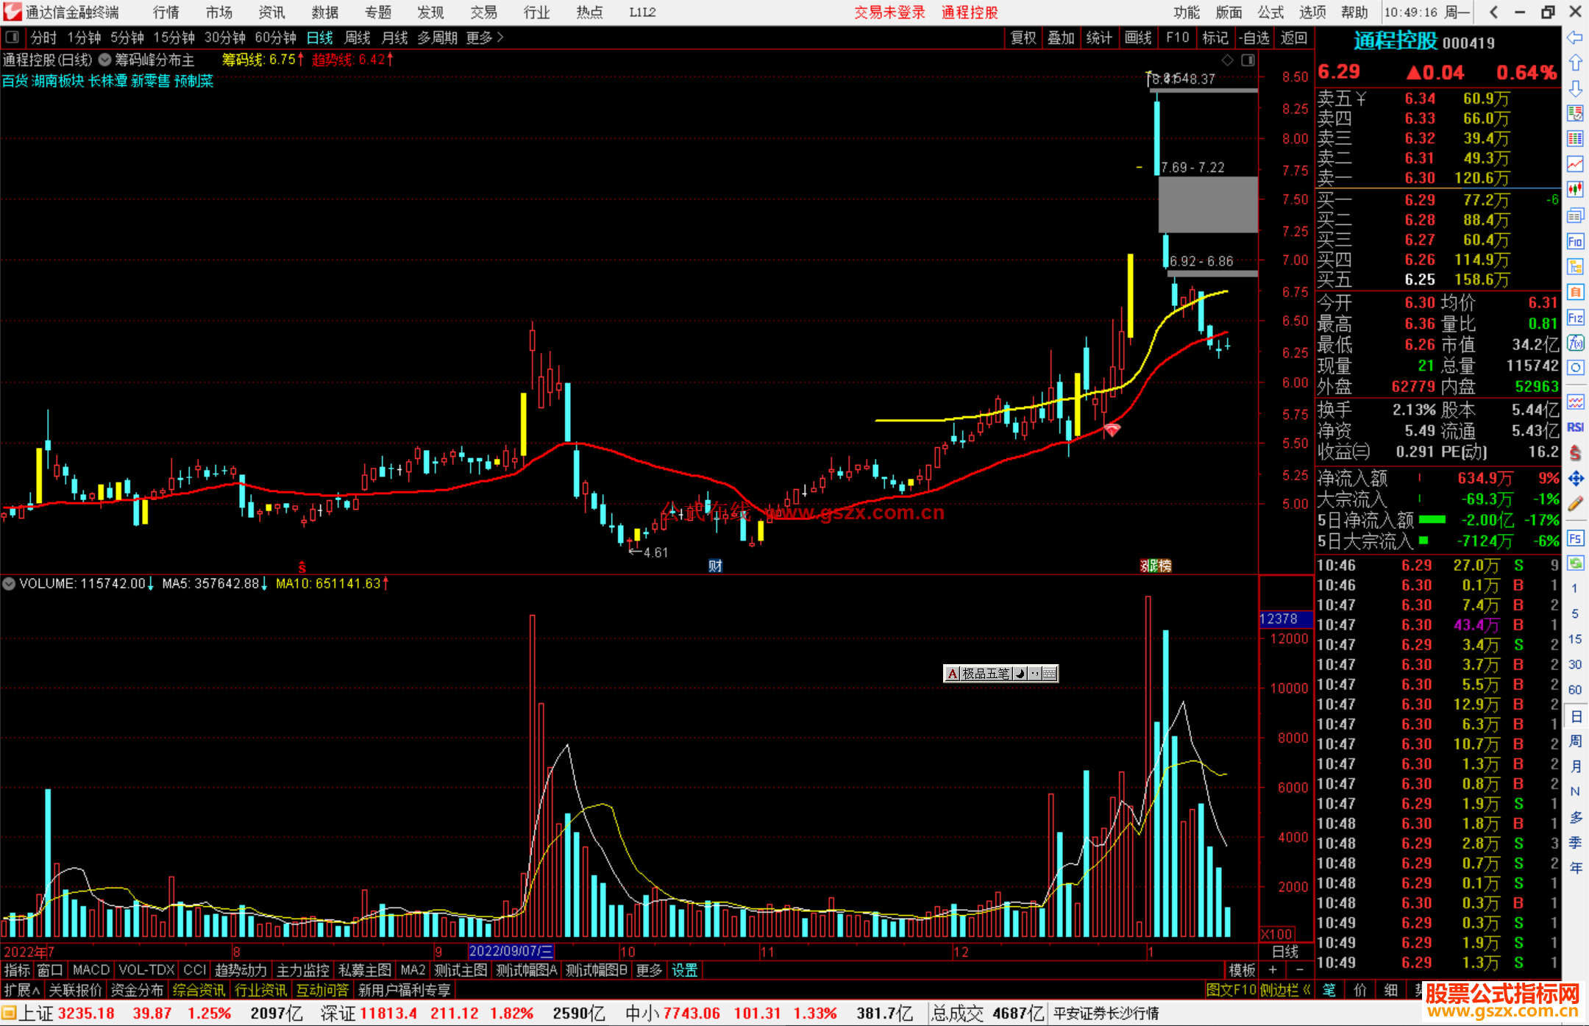Click the f(x) formula icon
The height and width of the screenshot is (1026, 1589).
click(1575, 343)
